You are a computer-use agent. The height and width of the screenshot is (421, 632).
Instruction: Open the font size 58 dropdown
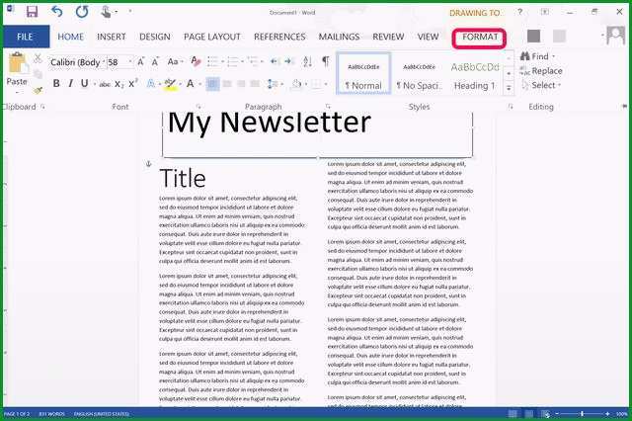(130, 62)
